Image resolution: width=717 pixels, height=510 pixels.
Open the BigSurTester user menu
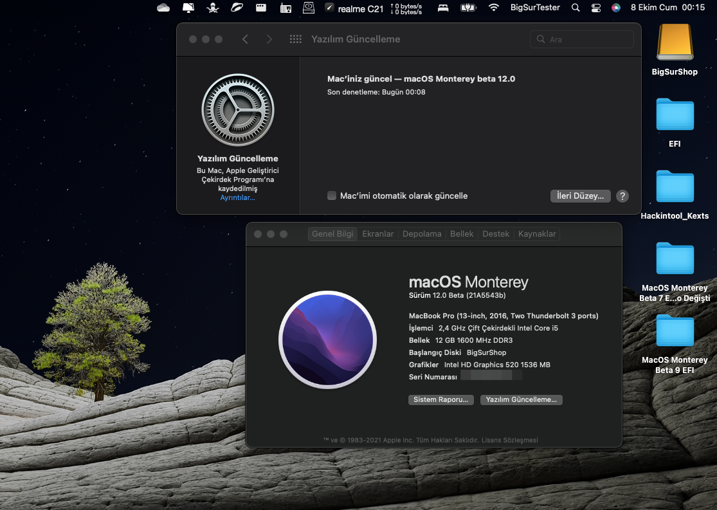(x=534, y=8)
